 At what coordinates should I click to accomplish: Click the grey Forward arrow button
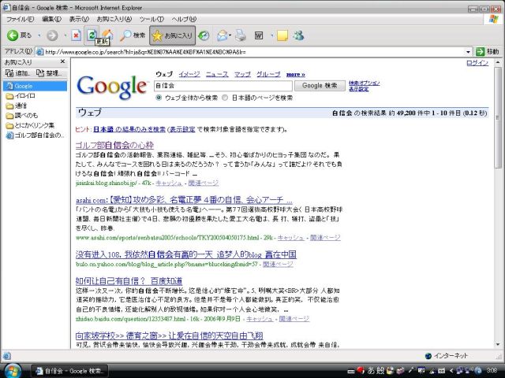pyautogui.click(x=52, y=35)
